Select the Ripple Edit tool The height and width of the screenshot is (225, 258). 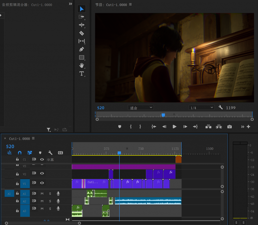(x=82, y=25)
